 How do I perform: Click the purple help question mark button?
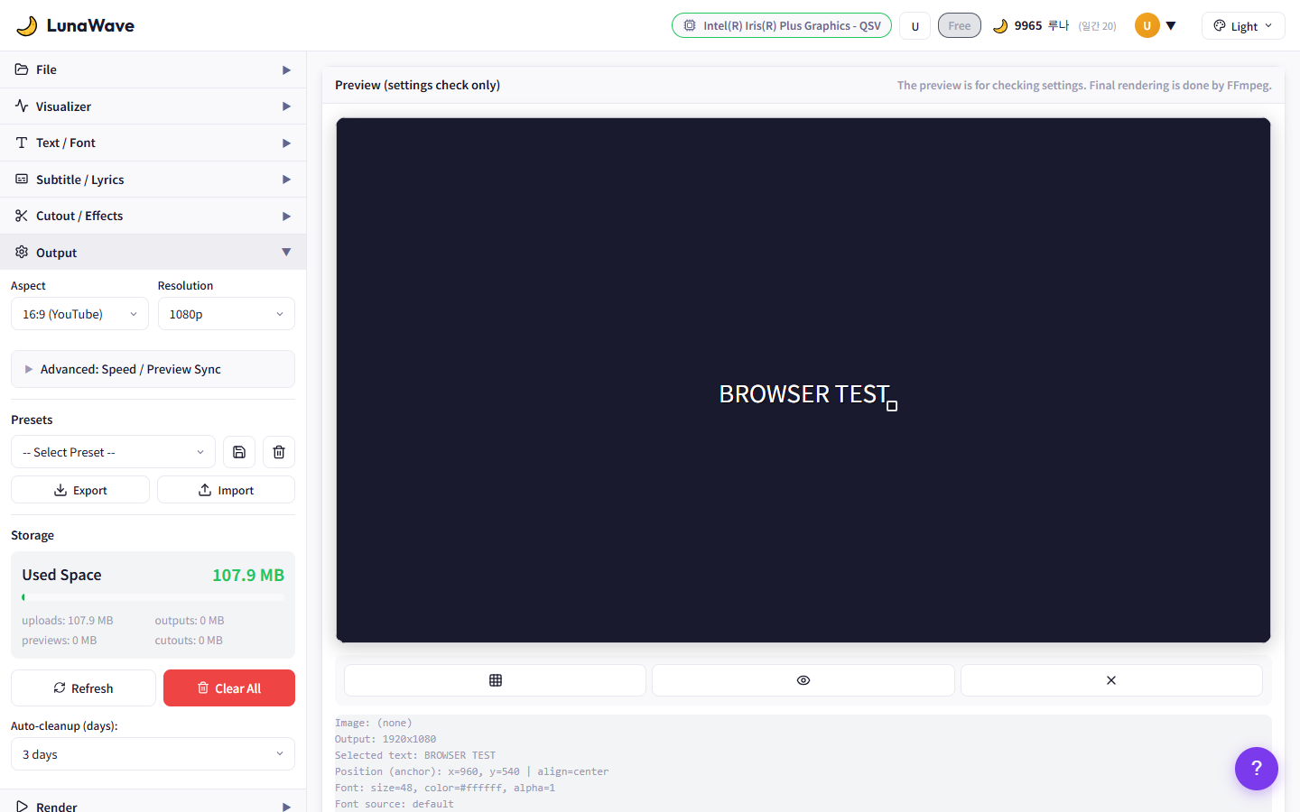point(1256,769)
